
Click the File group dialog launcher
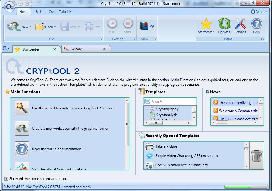coord(101,39)
